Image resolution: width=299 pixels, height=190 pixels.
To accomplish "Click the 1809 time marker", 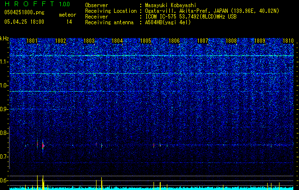I will pos(260,41).
